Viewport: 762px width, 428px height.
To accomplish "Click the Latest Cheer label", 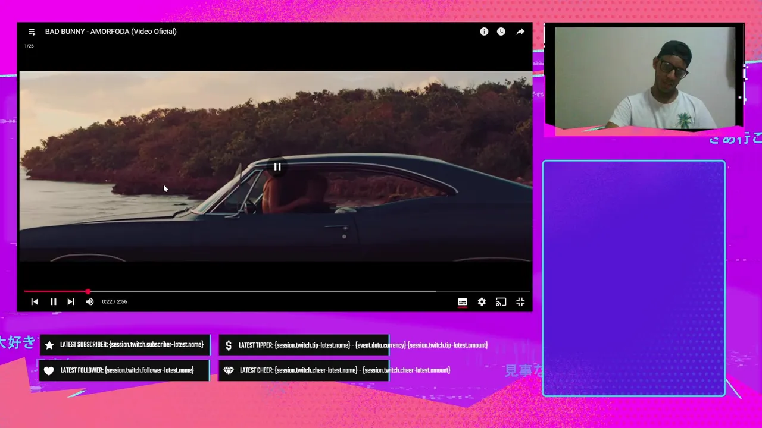I will click(x=345, y=370).
